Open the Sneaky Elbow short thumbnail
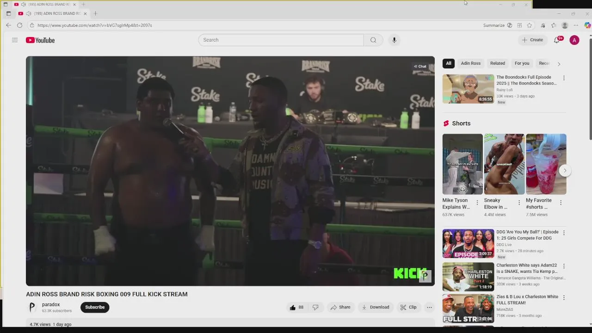The height and width of the screenshot is (333, 592). point(504,164)
